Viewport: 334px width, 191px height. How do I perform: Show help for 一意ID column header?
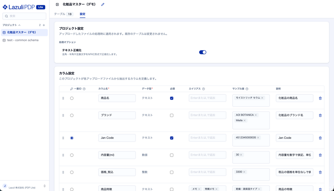point(84,89)
